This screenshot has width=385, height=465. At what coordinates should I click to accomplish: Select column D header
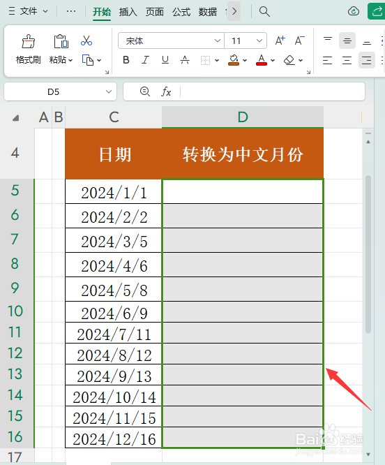[243, 117]
